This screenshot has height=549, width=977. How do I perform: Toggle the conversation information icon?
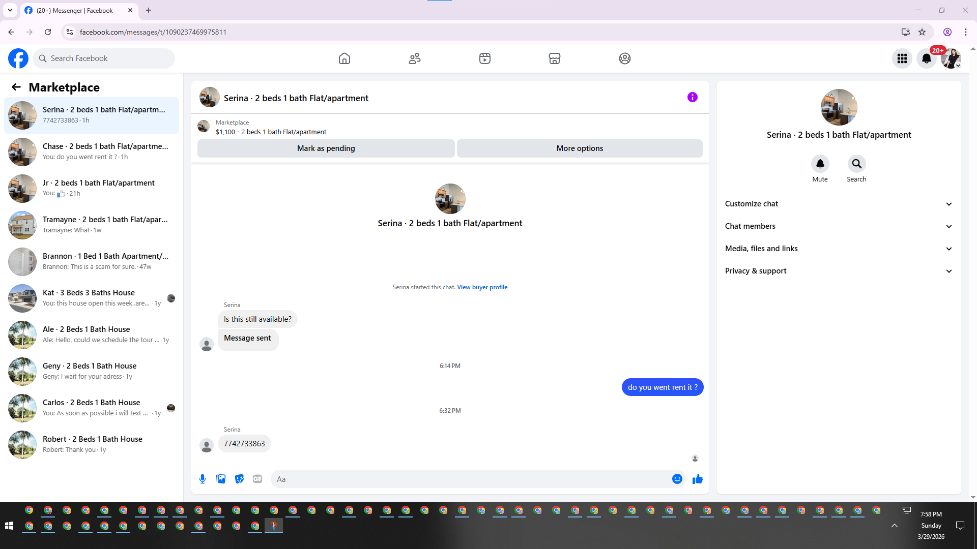point(693,97)
